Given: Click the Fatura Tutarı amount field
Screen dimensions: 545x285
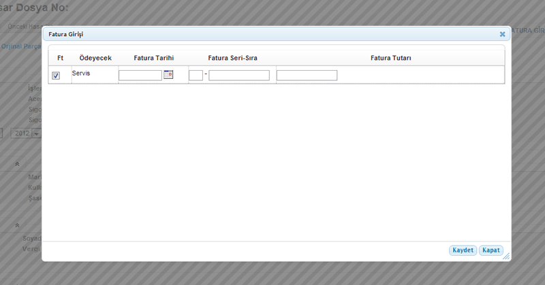Looking at the screenshot, I should [x=307, y=76].
